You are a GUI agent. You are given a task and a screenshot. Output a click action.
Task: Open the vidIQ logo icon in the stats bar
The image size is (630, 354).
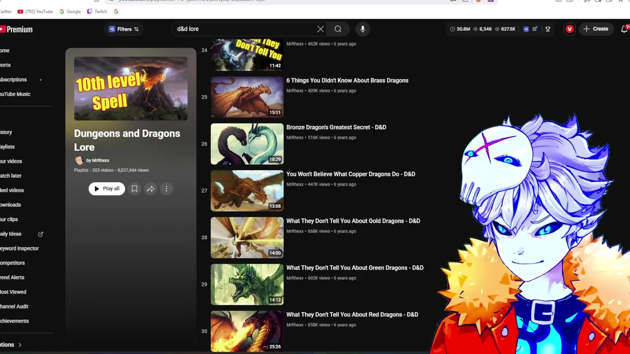point(526,29)
